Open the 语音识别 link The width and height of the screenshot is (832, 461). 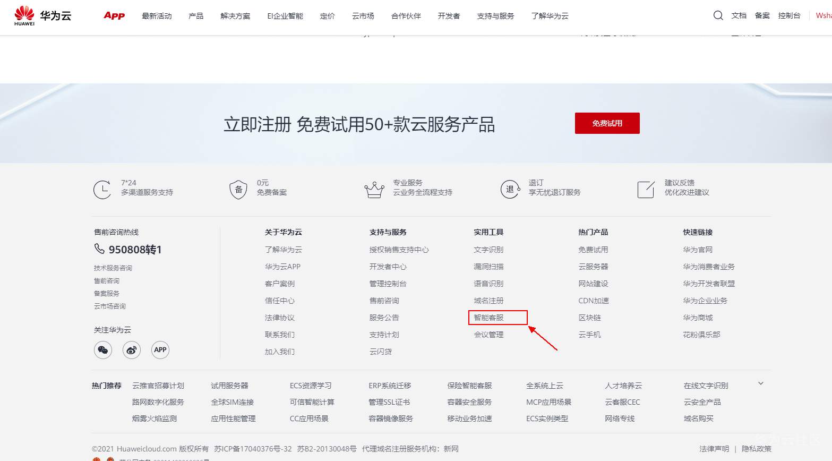pyautogui.click(x=489, y=284)
